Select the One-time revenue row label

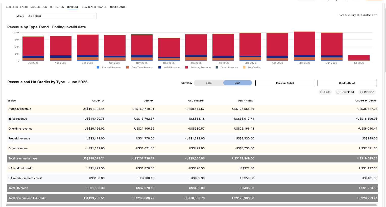tap(20, 129)
